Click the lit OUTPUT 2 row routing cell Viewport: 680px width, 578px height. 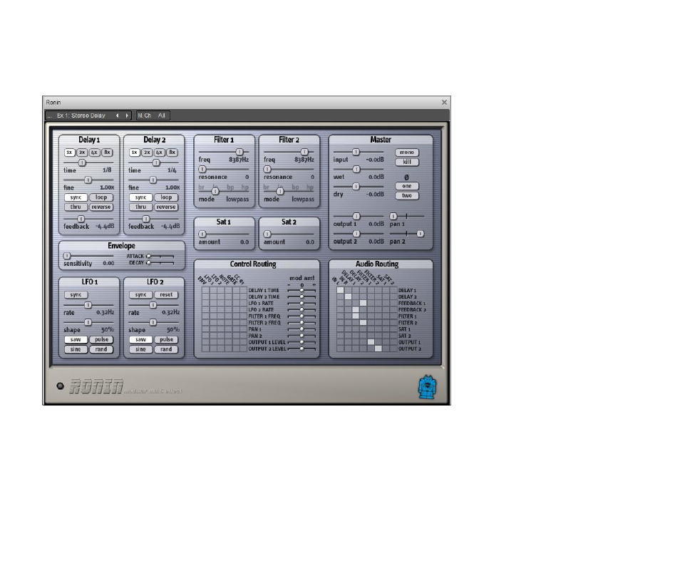tap(378, 349)
